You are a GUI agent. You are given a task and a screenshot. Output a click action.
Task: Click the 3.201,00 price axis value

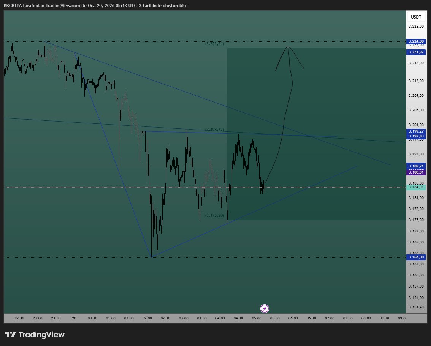[416, 125]
